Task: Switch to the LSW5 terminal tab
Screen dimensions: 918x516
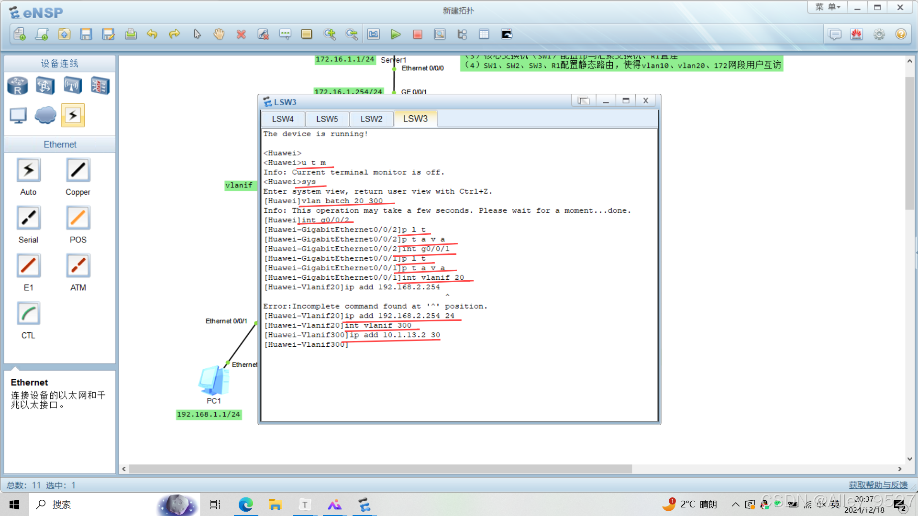Action: 327,119
